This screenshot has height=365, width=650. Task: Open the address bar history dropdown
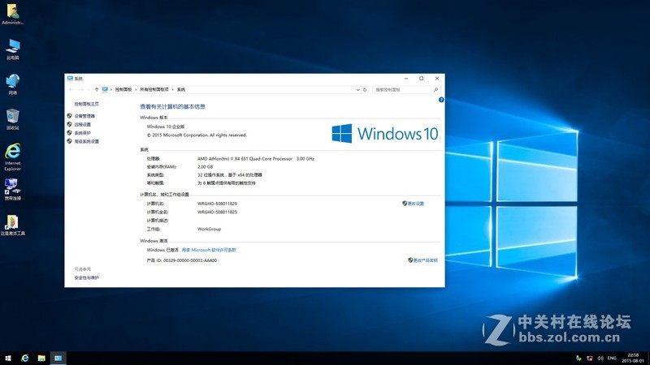pos(357,89)
